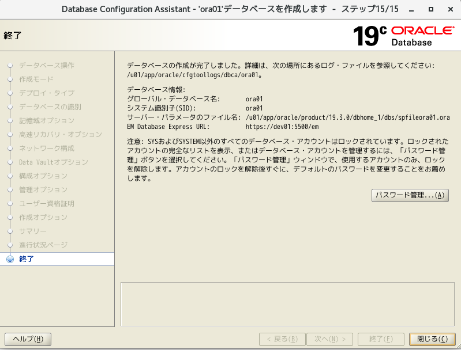Open パスワード管理 dialog
The image size is (461, 350).
click(410, 195)
